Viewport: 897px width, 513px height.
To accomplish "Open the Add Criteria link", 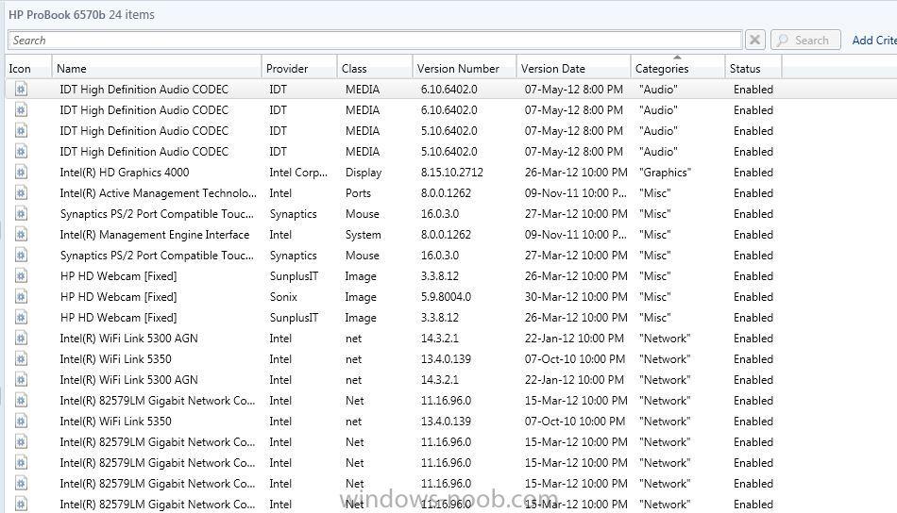I will (x=874, y=40).
